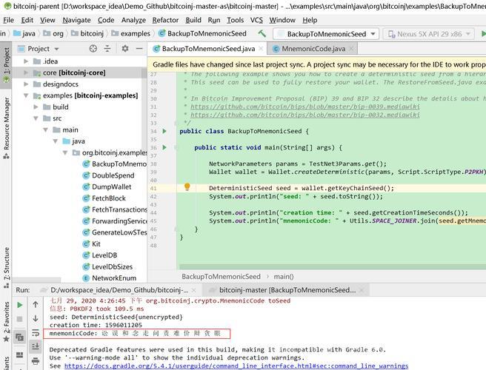Select FetchBlock class in tree
486x370 pixels.
(104, 198)
